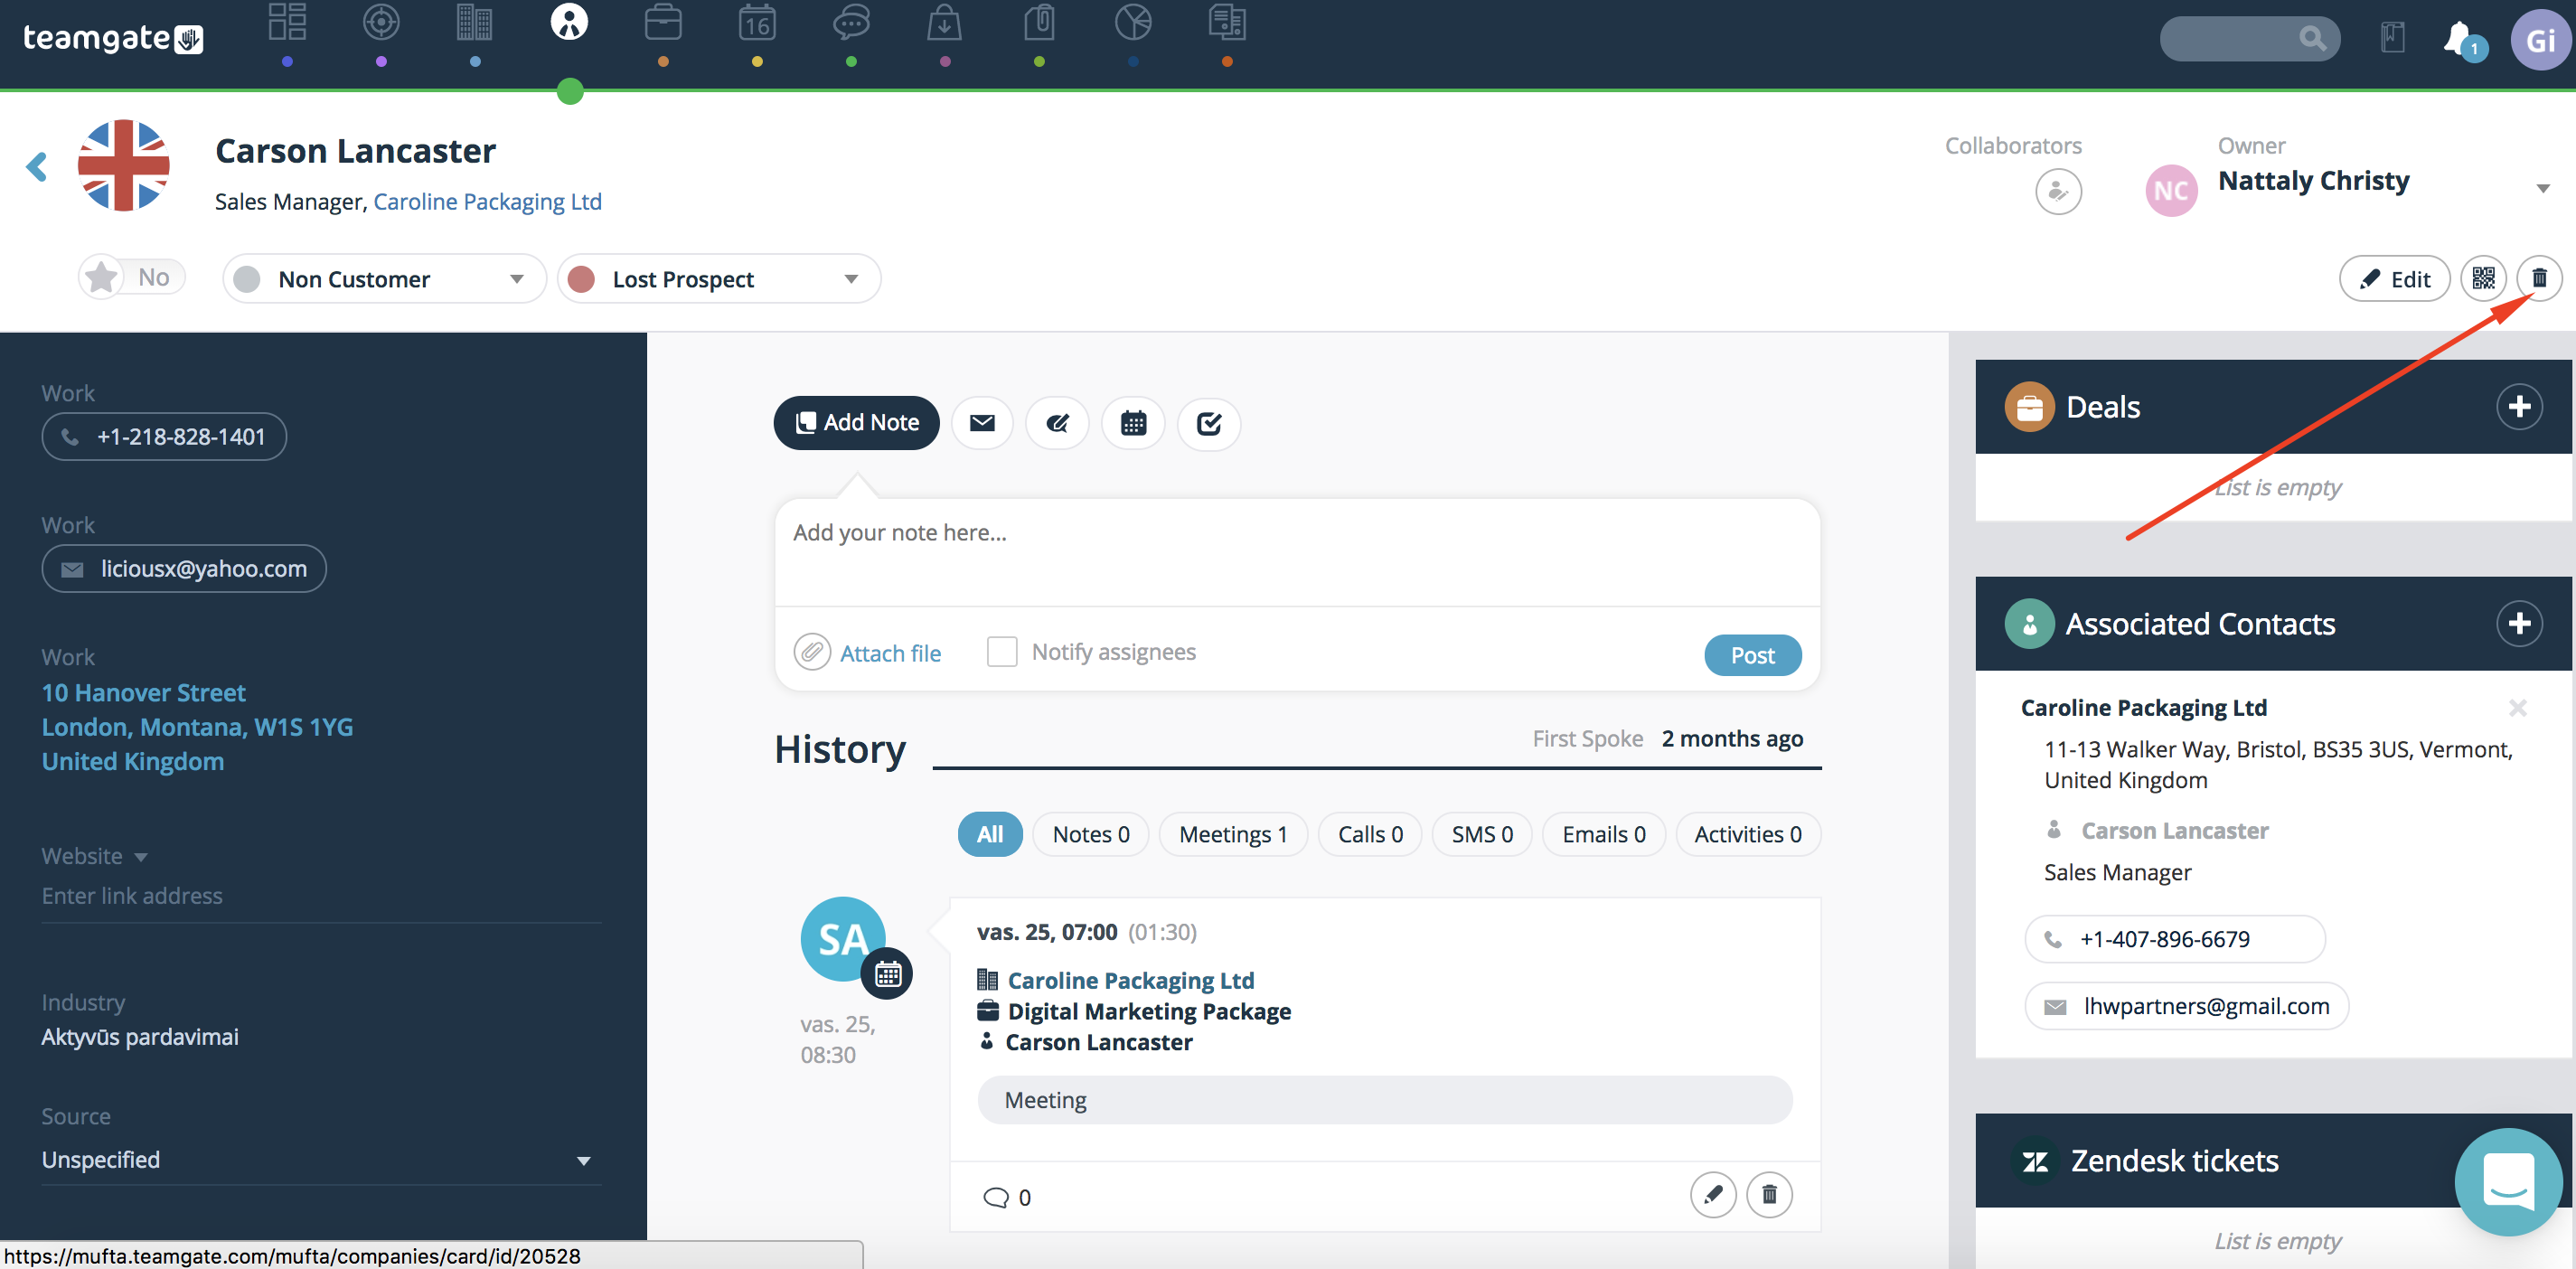Click the Post button
The image size is (2576, 1269).
1752,655
